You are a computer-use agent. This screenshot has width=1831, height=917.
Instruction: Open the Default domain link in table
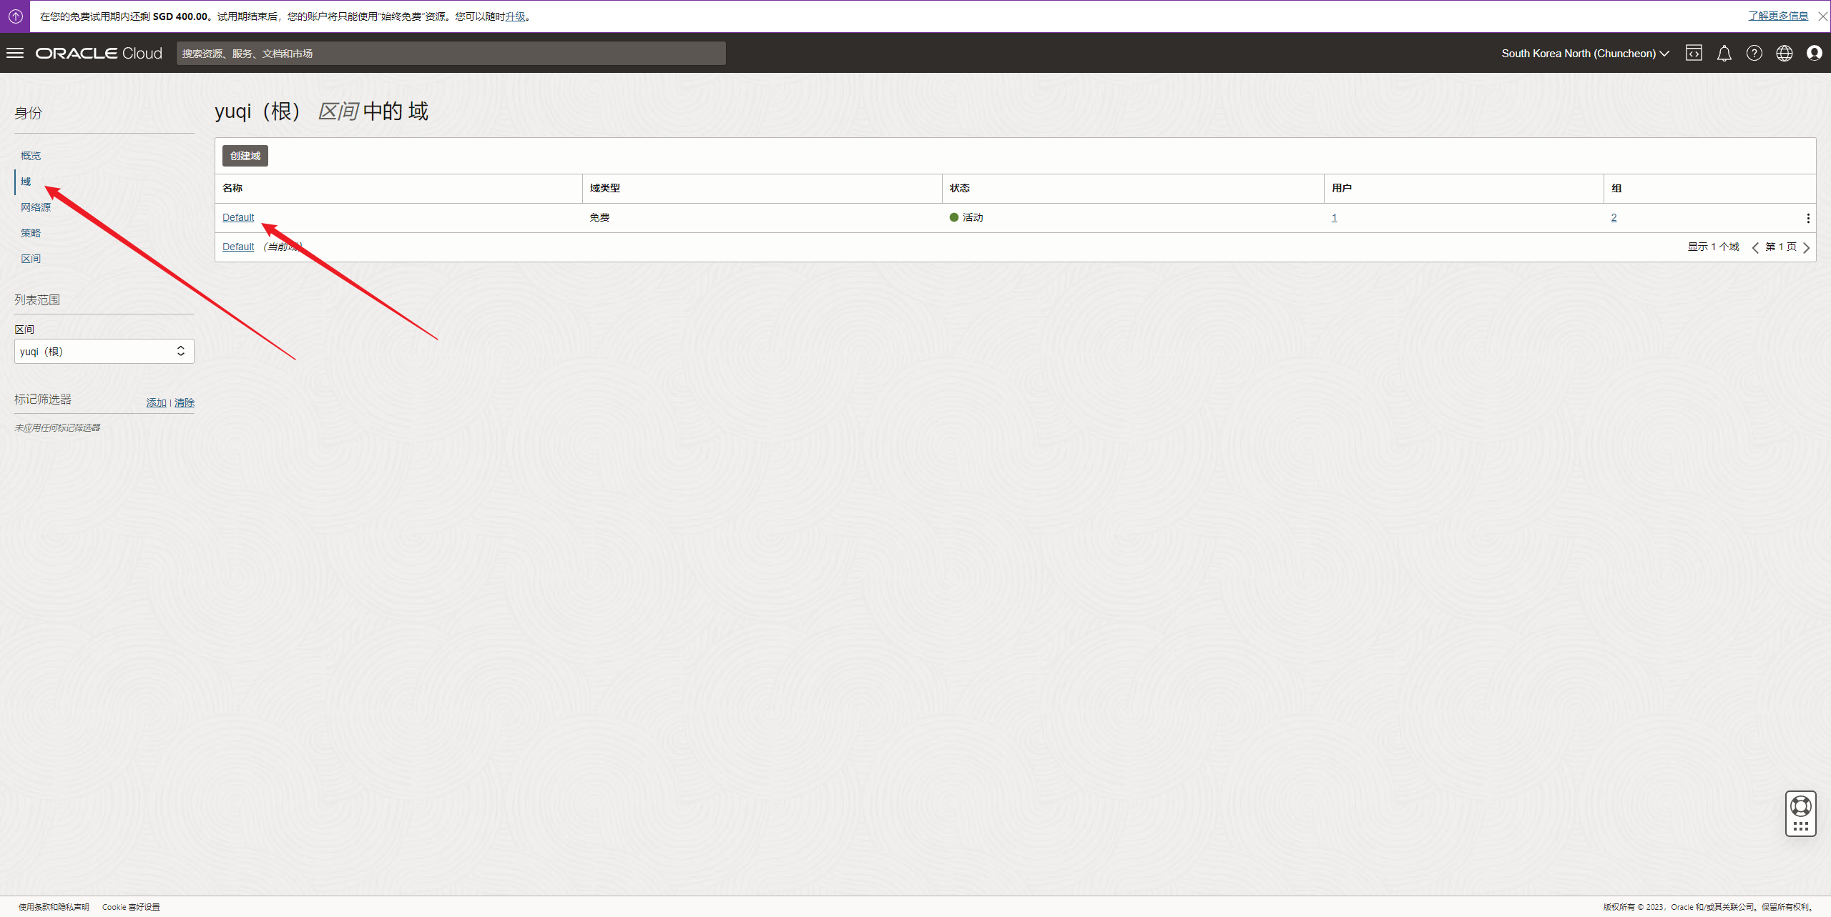tap(238, 217)
